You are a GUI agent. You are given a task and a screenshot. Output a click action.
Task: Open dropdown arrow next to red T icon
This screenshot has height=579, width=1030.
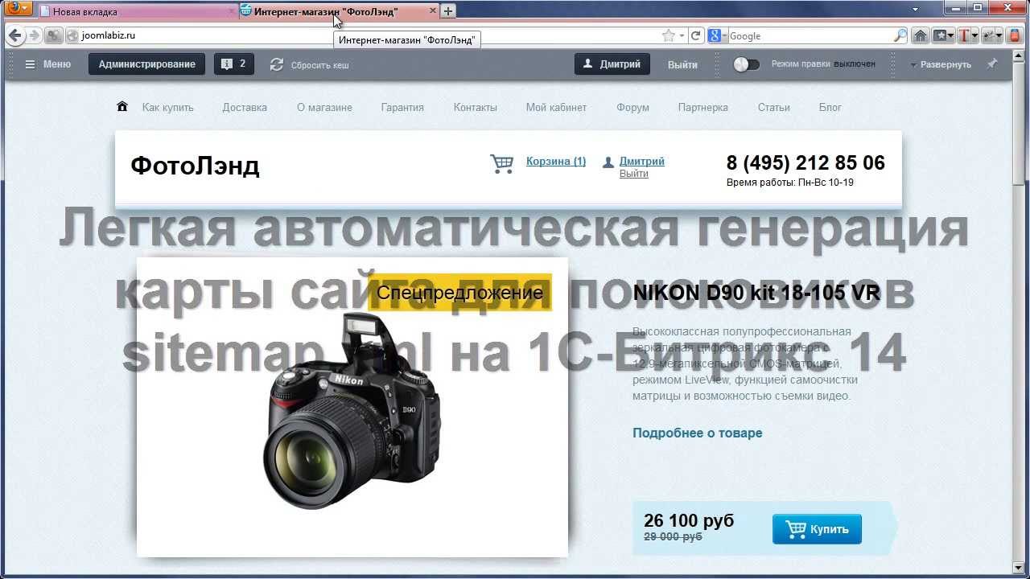pos(974,35)
